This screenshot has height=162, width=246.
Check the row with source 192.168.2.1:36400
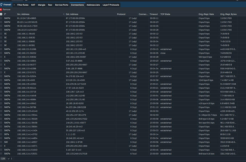1,34
